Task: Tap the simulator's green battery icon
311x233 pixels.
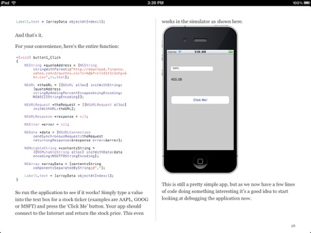Action: pyautogui.click(x=231, y=52)
